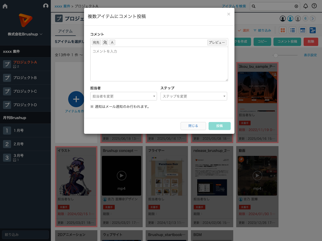Viewport: 322px width, 241px height.
Task: Switch to the アイテム tab
Action: 66,31
